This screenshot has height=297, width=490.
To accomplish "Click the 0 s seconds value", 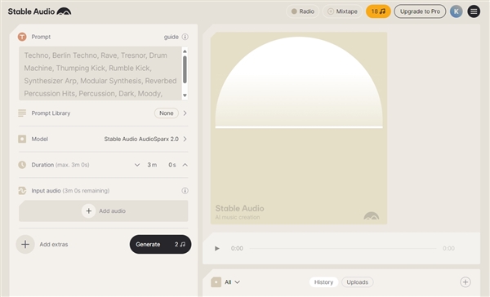I will 172,165.
